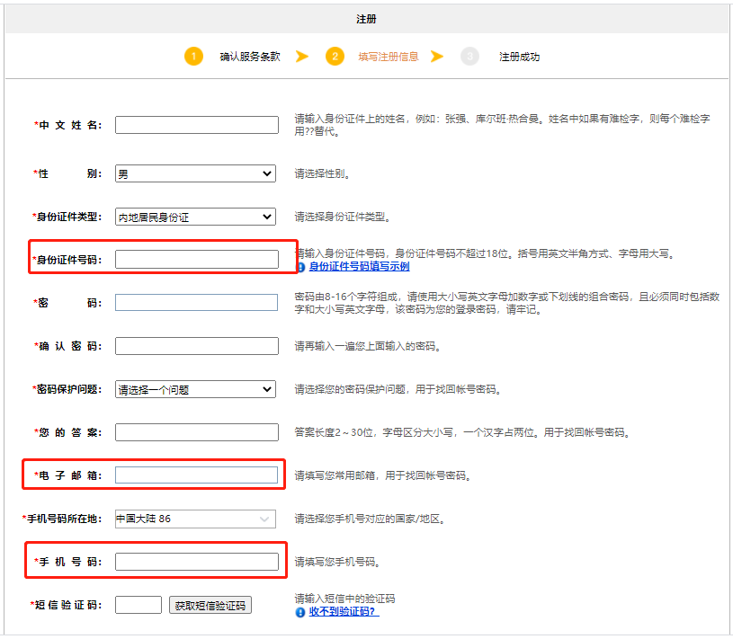This screenshot has width=733, height=639.
Task: Click step circle 3 注册成功
Action: 470,56
